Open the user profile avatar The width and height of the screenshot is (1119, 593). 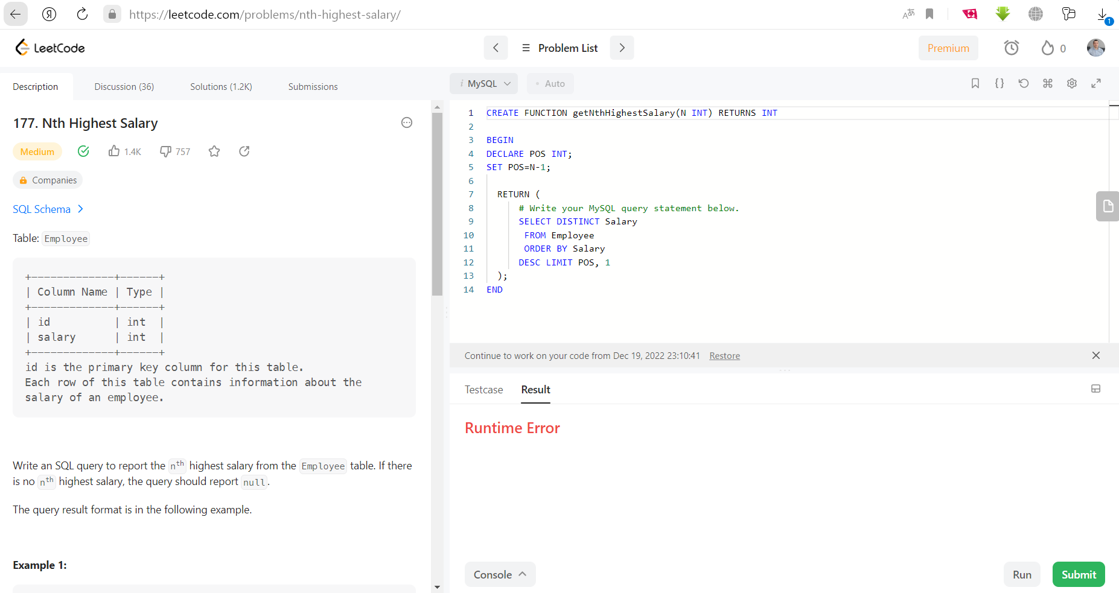point(1096,48)
